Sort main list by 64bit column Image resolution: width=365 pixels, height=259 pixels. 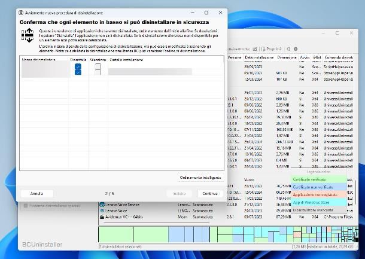click(x=317, y=57)
